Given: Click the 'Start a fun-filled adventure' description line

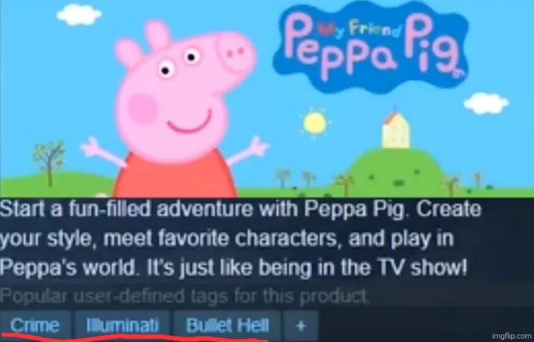Looking at the screenshot, I should tap(241, 209).
